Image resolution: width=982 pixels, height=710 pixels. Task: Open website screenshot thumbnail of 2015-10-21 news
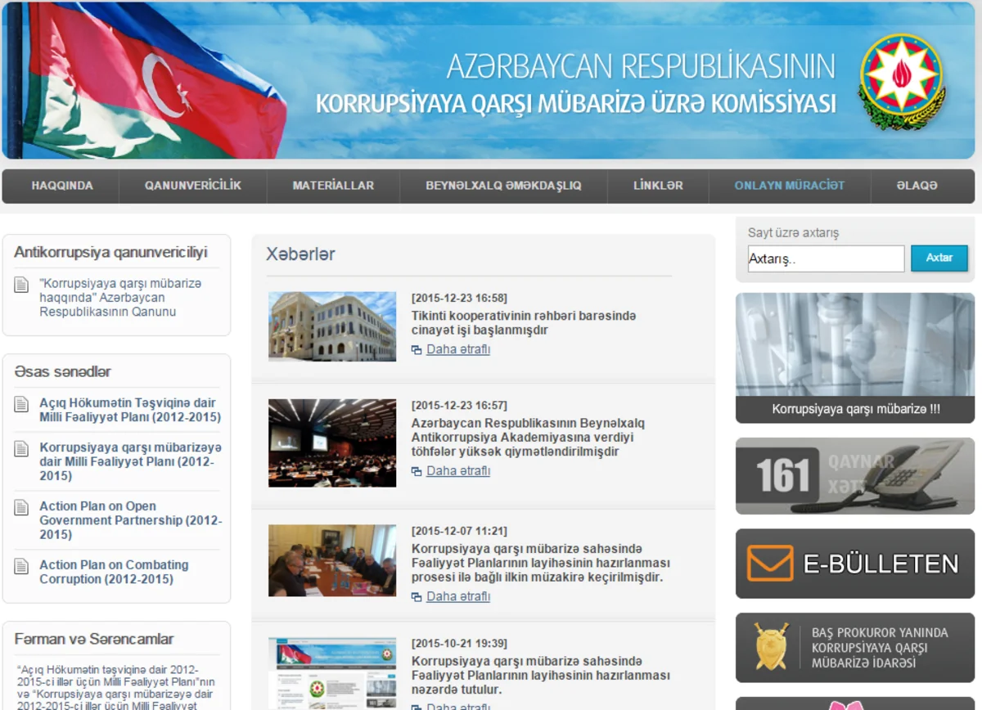(332, 674)
